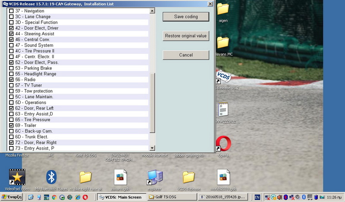Click the blue Bluetooth tray icon
Viewport: 345px width, 202px height.
[304, 197]
